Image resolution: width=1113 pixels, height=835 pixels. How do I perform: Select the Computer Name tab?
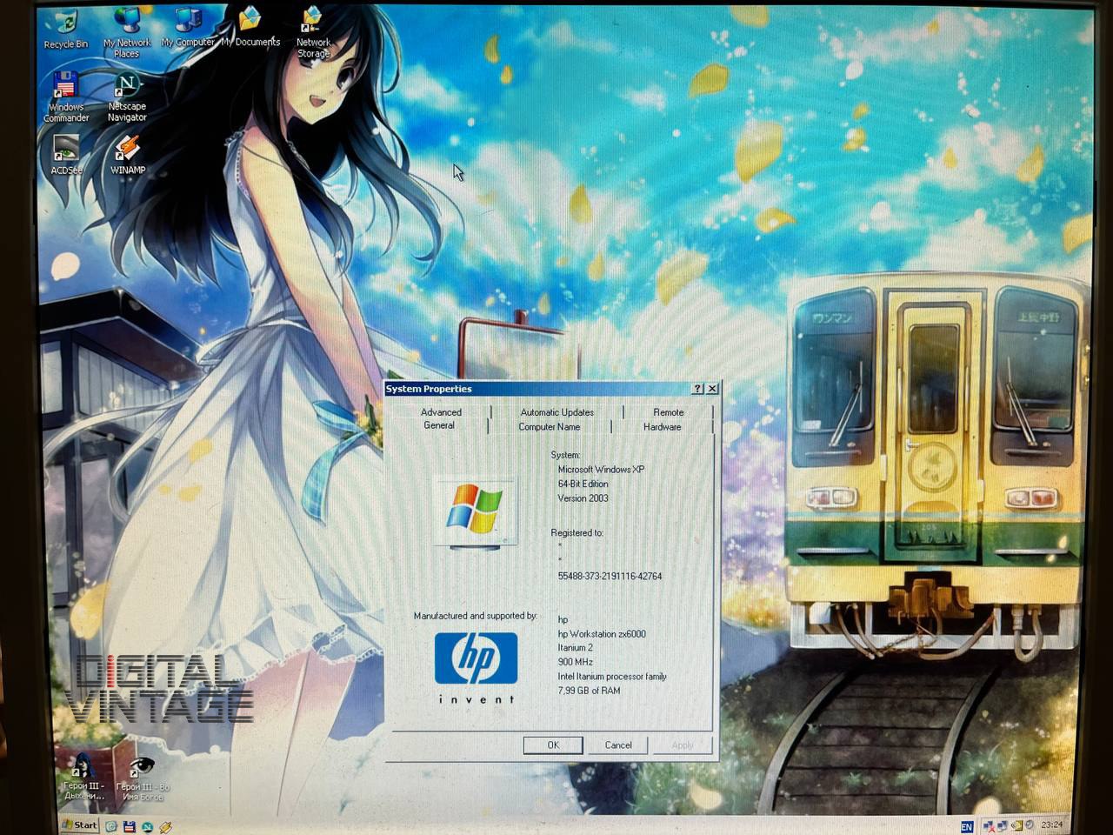[x=549, y=427]
